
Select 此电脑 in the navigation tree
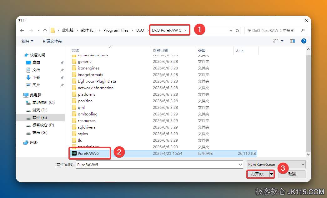pos(35,95)
